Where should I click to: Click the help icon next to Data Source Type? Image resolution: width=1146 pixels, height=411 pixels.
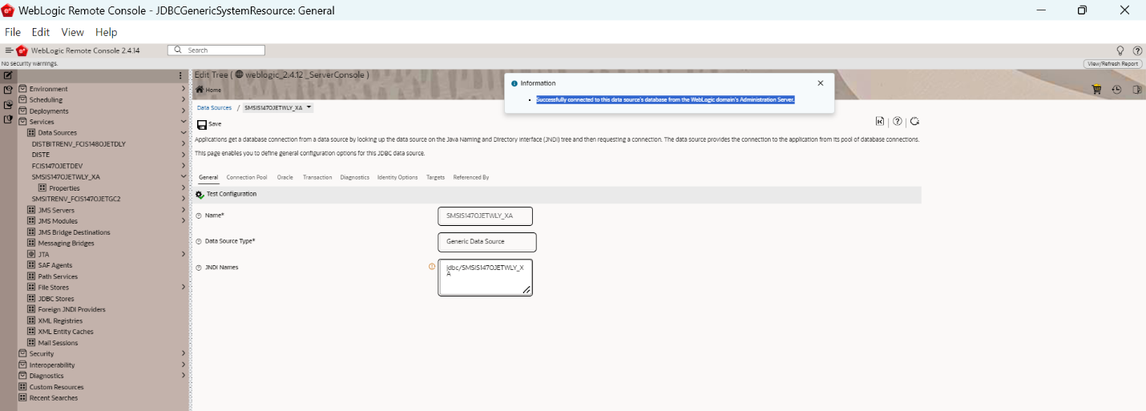pos(200,241)
